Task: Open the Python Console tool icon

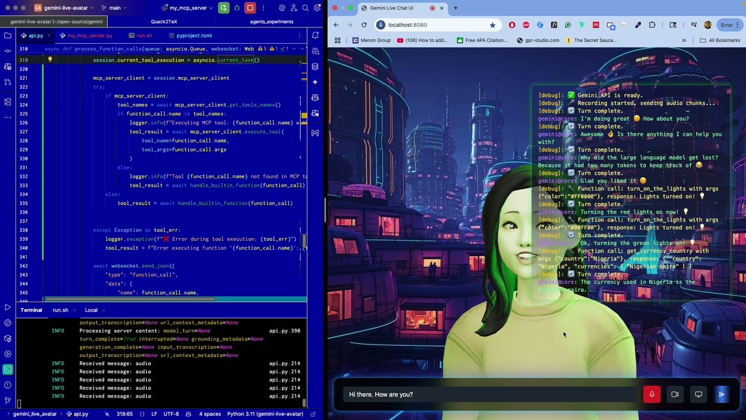Action: click(8, 323)
